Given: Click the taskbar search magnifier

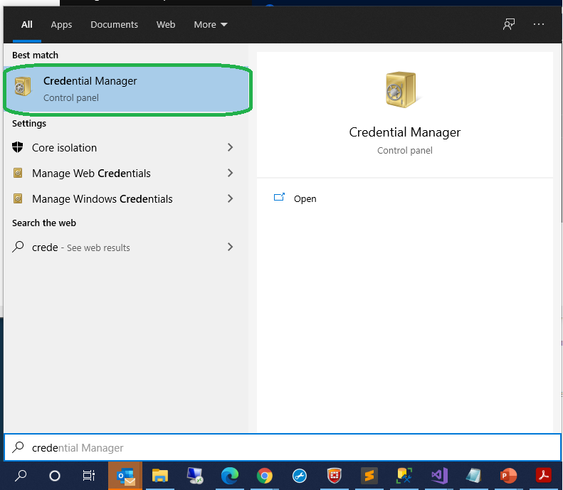Looking at the screenshot, I should 21,476.
